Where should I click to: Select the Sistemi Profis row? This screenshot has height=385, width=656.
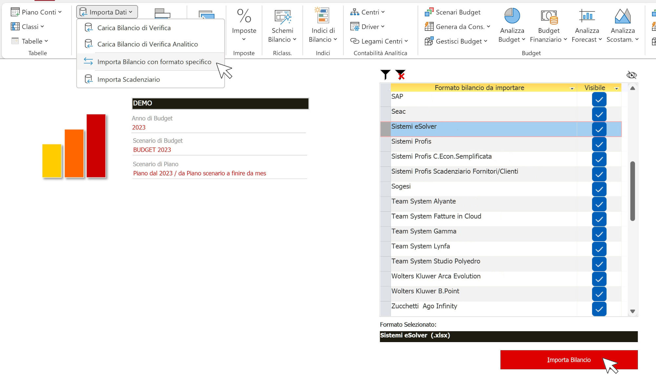pos(501,144)
